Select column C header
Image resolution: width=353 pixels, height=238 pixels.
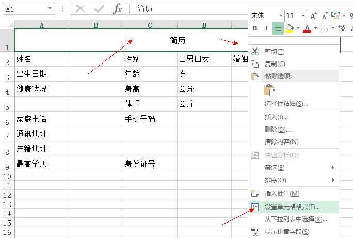(150, 25)
